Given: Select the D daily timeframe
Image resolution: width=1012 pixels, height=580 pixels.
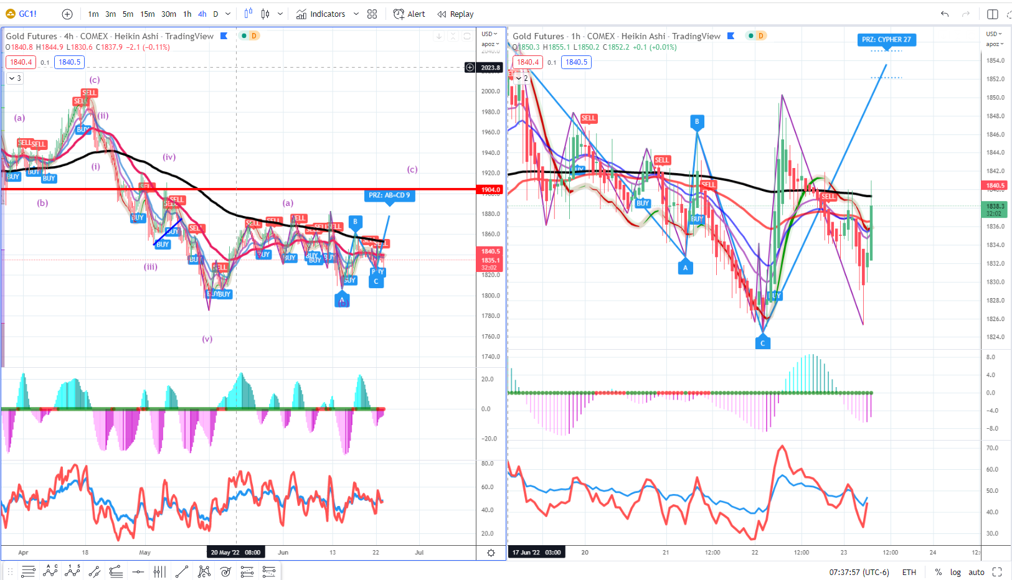Looking at the screenshot, I should (215, 14).
